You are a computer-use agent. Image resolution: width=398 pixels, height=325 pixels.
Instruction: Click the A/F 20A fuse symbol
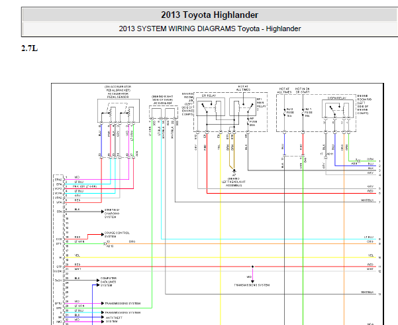248,122
